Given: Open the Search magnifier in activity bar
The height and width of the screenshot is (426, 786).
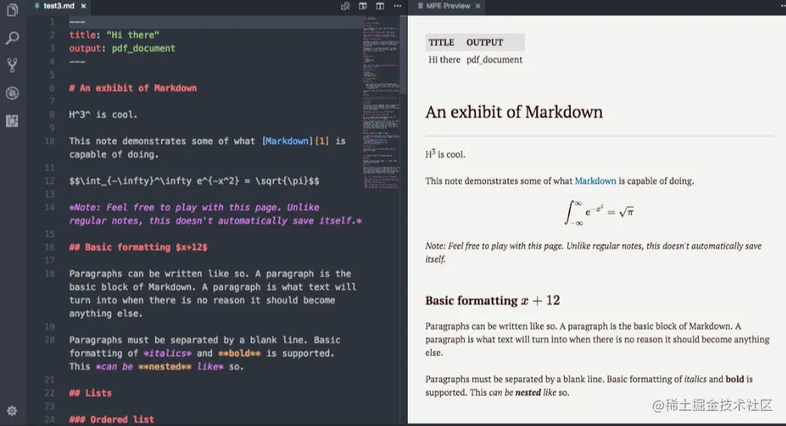Looking at the screenshot, I should [12, 38].
